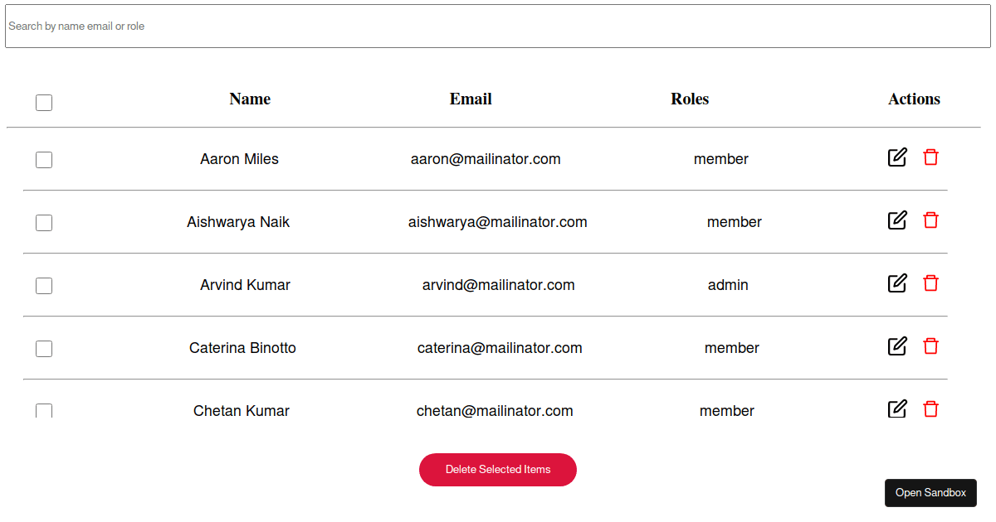Image resolution: width=996 pixels, height=522 pixels.
Task: Click trash icon for Chetan Kumar
Action: pyautogui.click(x=930, y=409)
